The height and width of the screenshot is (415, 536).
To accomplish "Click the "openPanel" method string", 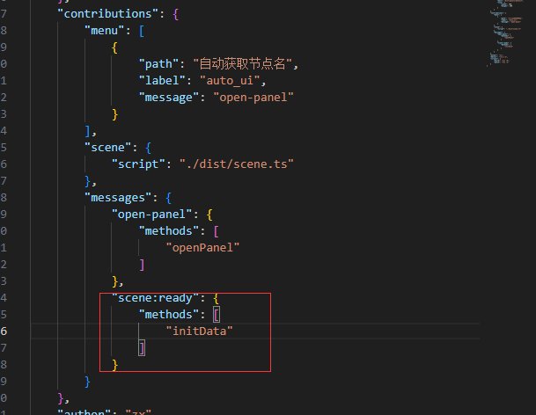I will pyautogui.click(x=202, y=248).
